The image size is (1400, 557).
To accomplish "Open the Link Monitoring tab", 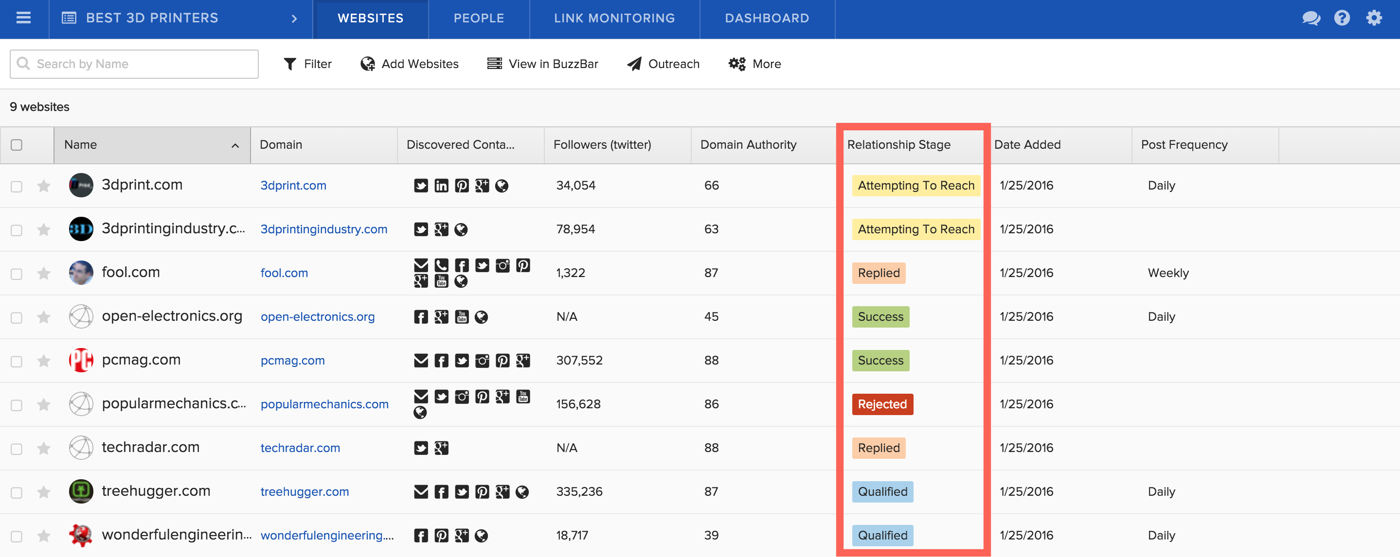I will coord(614,18).
